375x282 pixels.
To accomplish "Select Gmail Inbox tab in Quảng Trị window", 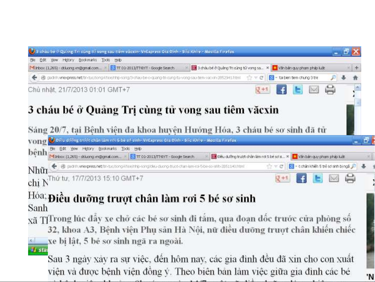I will point(66,68).
